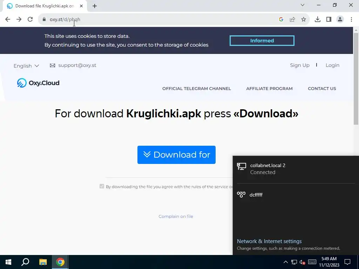This screenshot has height=269, width=359.
Task: Toggle the agree with rules checkbox
Action: (x=102, y=186)
